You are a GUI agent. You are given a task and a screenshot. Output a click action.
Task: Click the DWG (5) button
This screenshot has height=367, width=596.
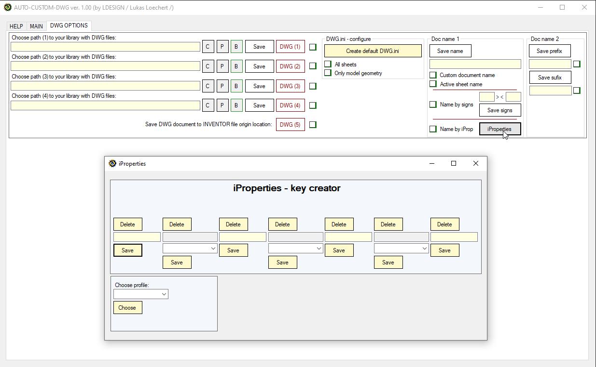pos(290,124)
